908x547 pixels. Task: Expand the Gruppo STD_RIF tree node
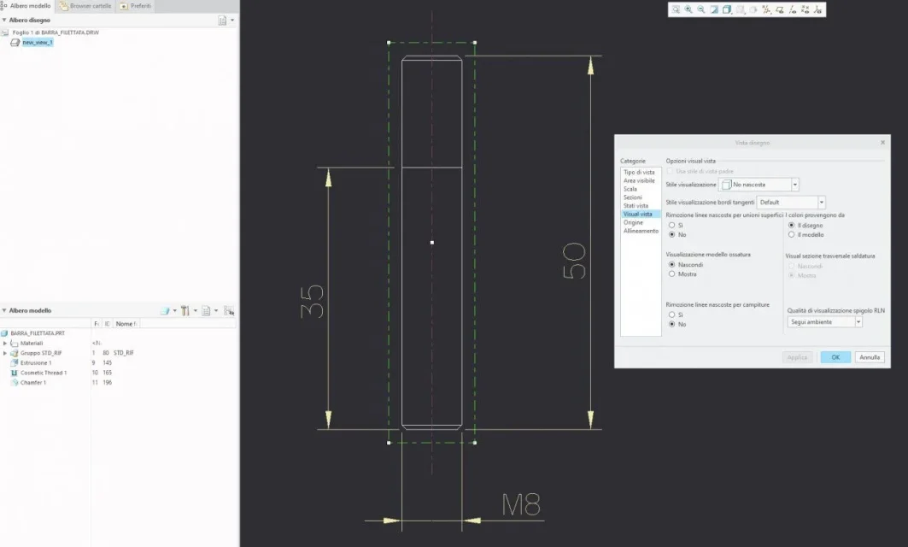tap(5, 353)
